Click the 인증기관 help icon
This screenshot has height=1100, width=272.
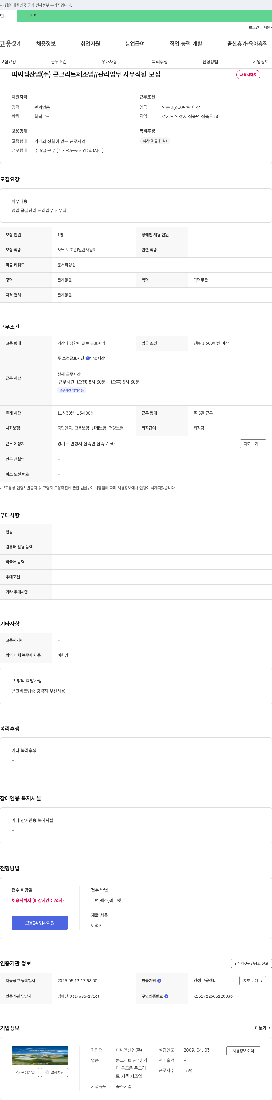point(160,981)
